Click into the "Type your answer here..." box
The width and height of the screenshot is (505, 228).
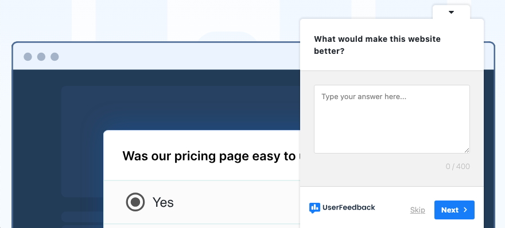(x=391, y=119)
